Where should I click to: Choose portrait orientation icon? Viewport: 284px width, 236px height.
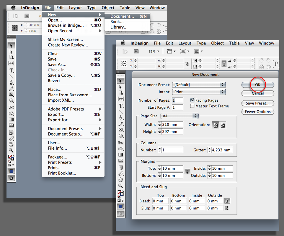pos(216,125)
